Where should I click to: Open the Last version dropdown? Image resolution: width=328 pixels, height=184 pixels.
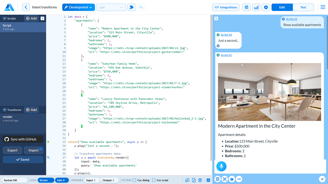click(111, 7)
